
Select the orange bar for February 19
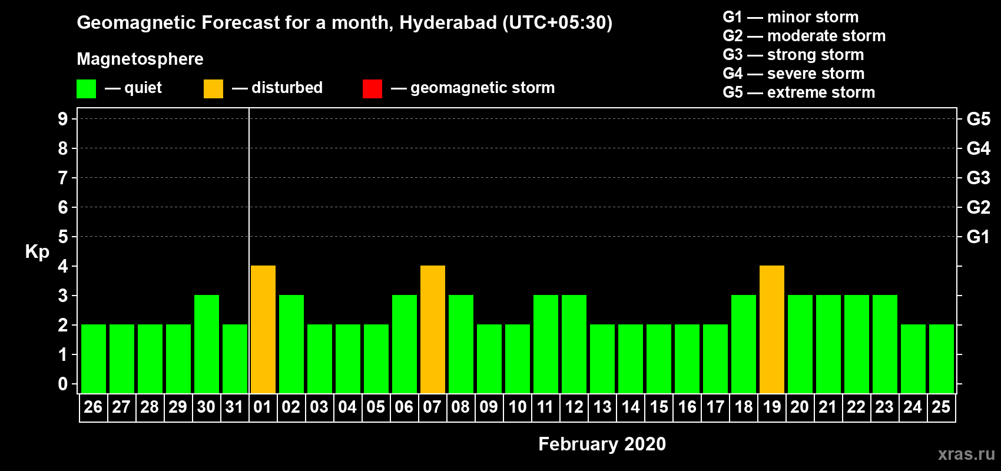click(772, 329)
